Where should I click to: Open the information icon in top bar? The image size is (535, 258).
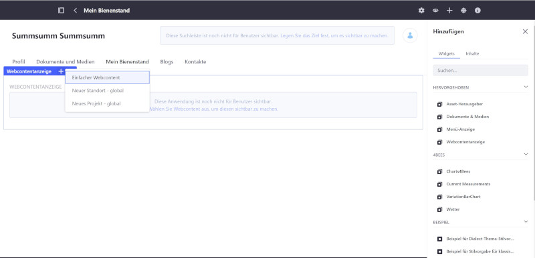click(477, 11)
